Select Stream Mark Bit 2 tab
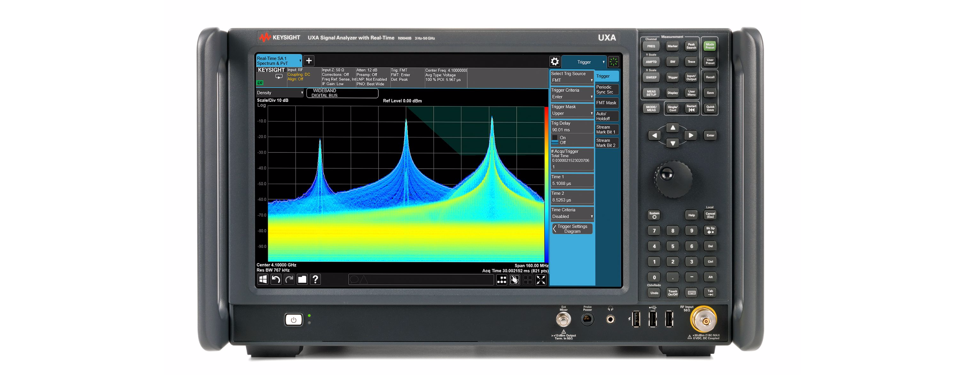The width and height of the screenshot is (965, 375). pyautogui.click(x=606, y=143)
